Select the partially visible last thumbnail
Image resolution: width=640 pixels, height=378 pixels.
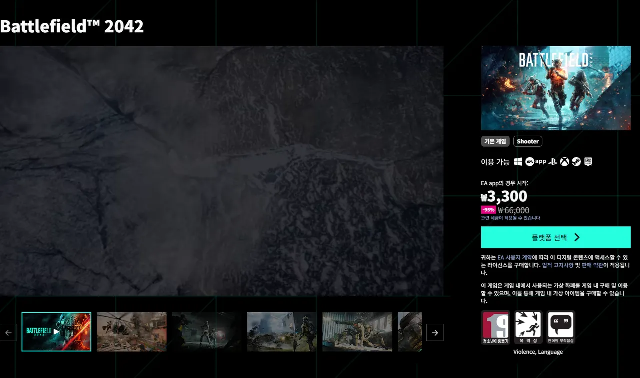coord(410,332)
